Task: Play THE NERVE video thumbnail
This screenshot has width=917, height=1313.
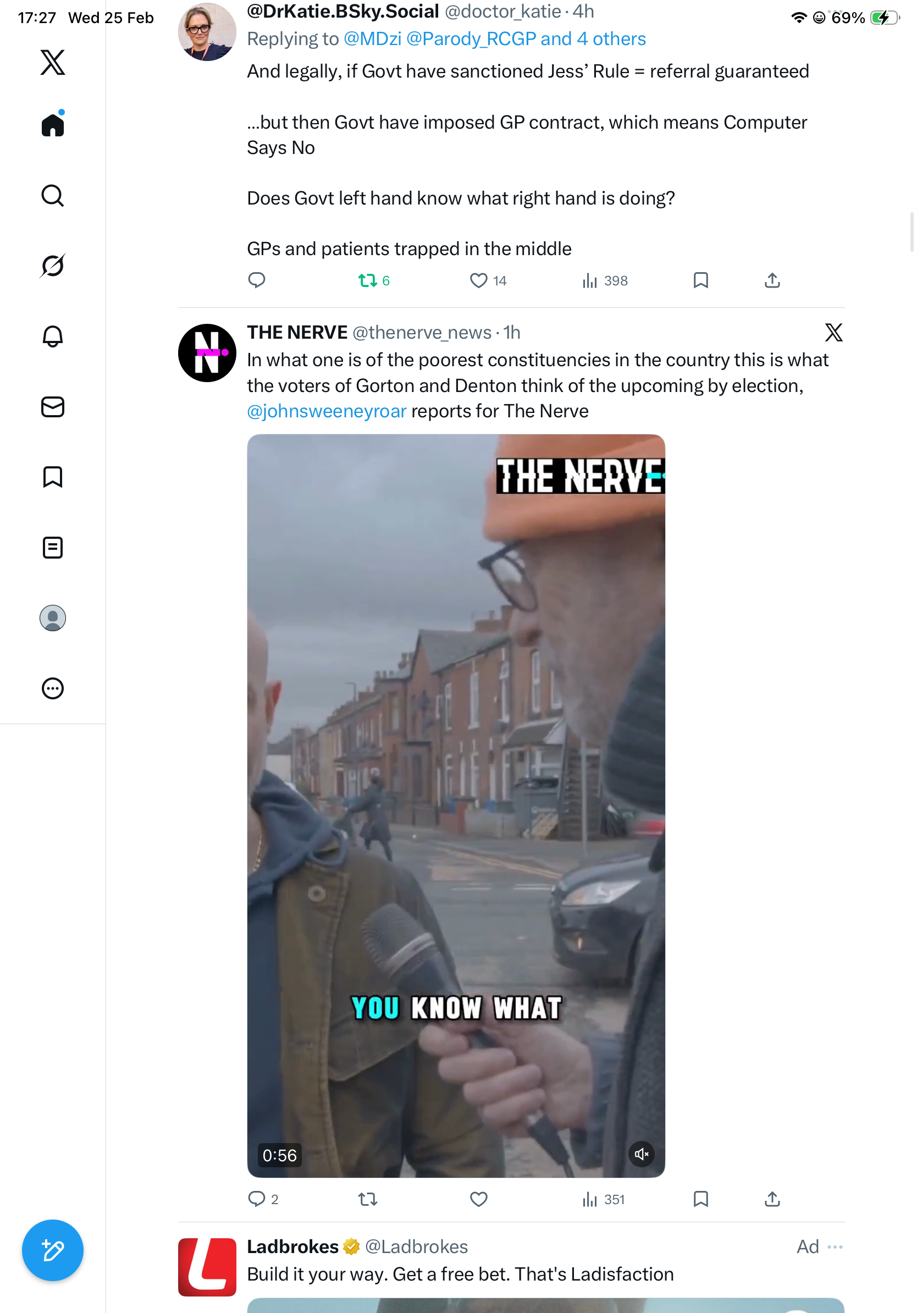Action: 456,806
